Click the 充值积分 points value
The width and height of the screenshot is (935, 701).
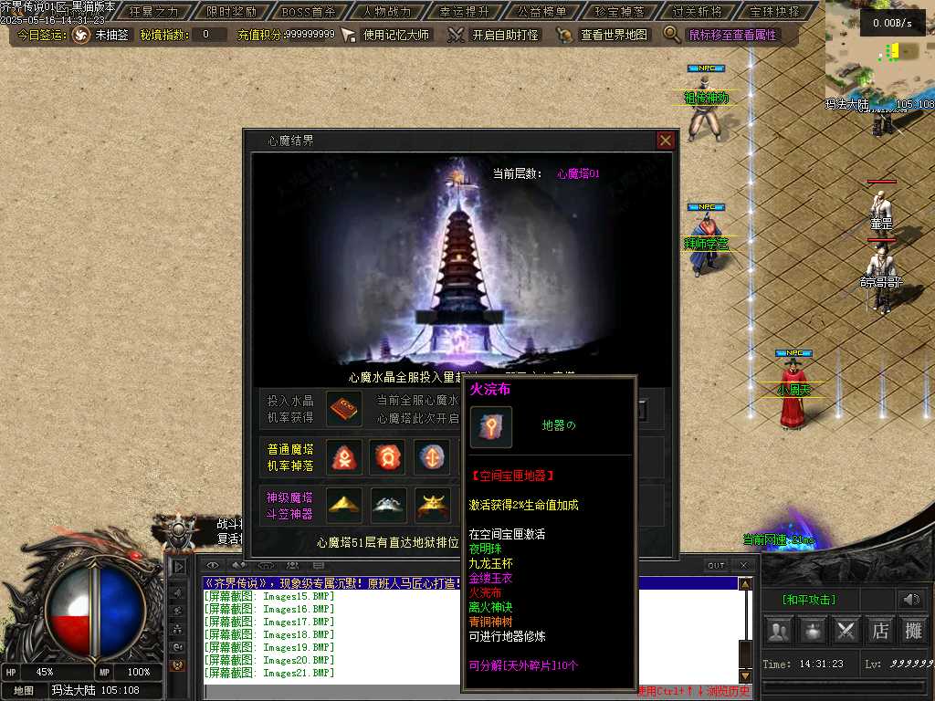click(x=310, y=36)
